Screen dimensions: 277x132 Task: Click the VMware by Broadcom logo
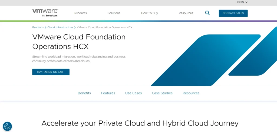point(45,13)
